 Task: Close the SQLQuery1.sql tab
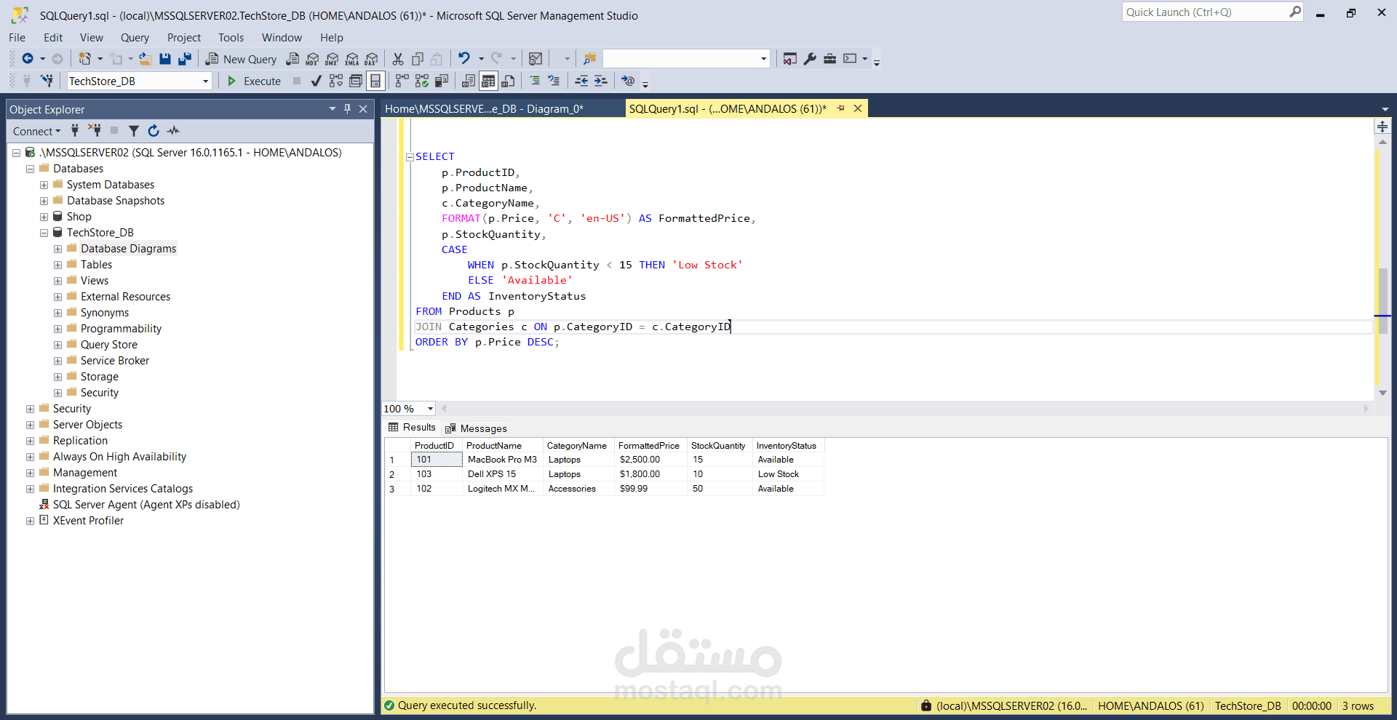pos(858,108)
